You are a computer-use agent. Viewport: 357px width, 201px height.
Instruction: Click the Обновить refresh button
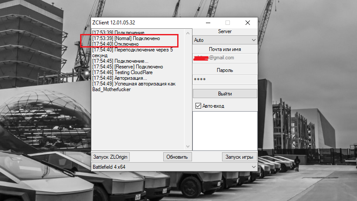click(177, 157)
